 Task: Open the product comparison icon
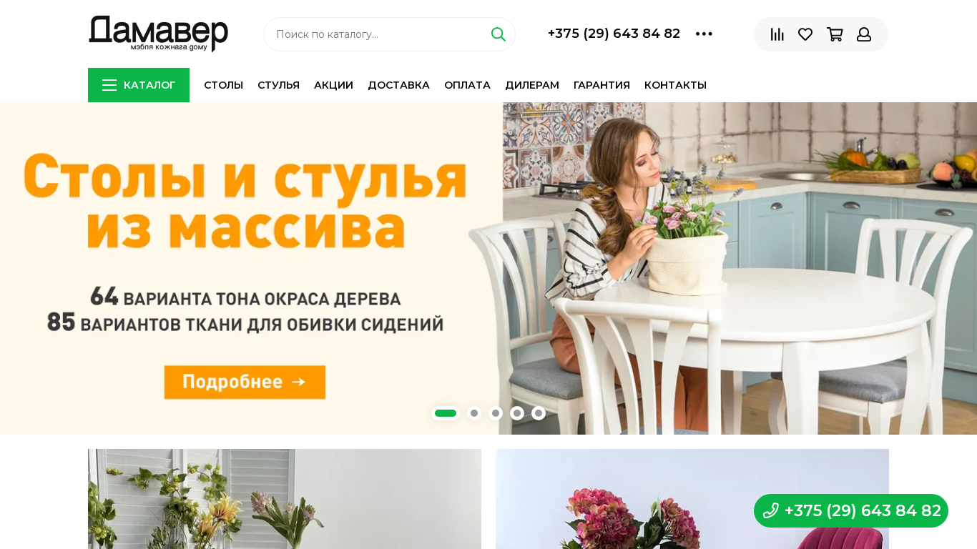click(x=777, y=34)
